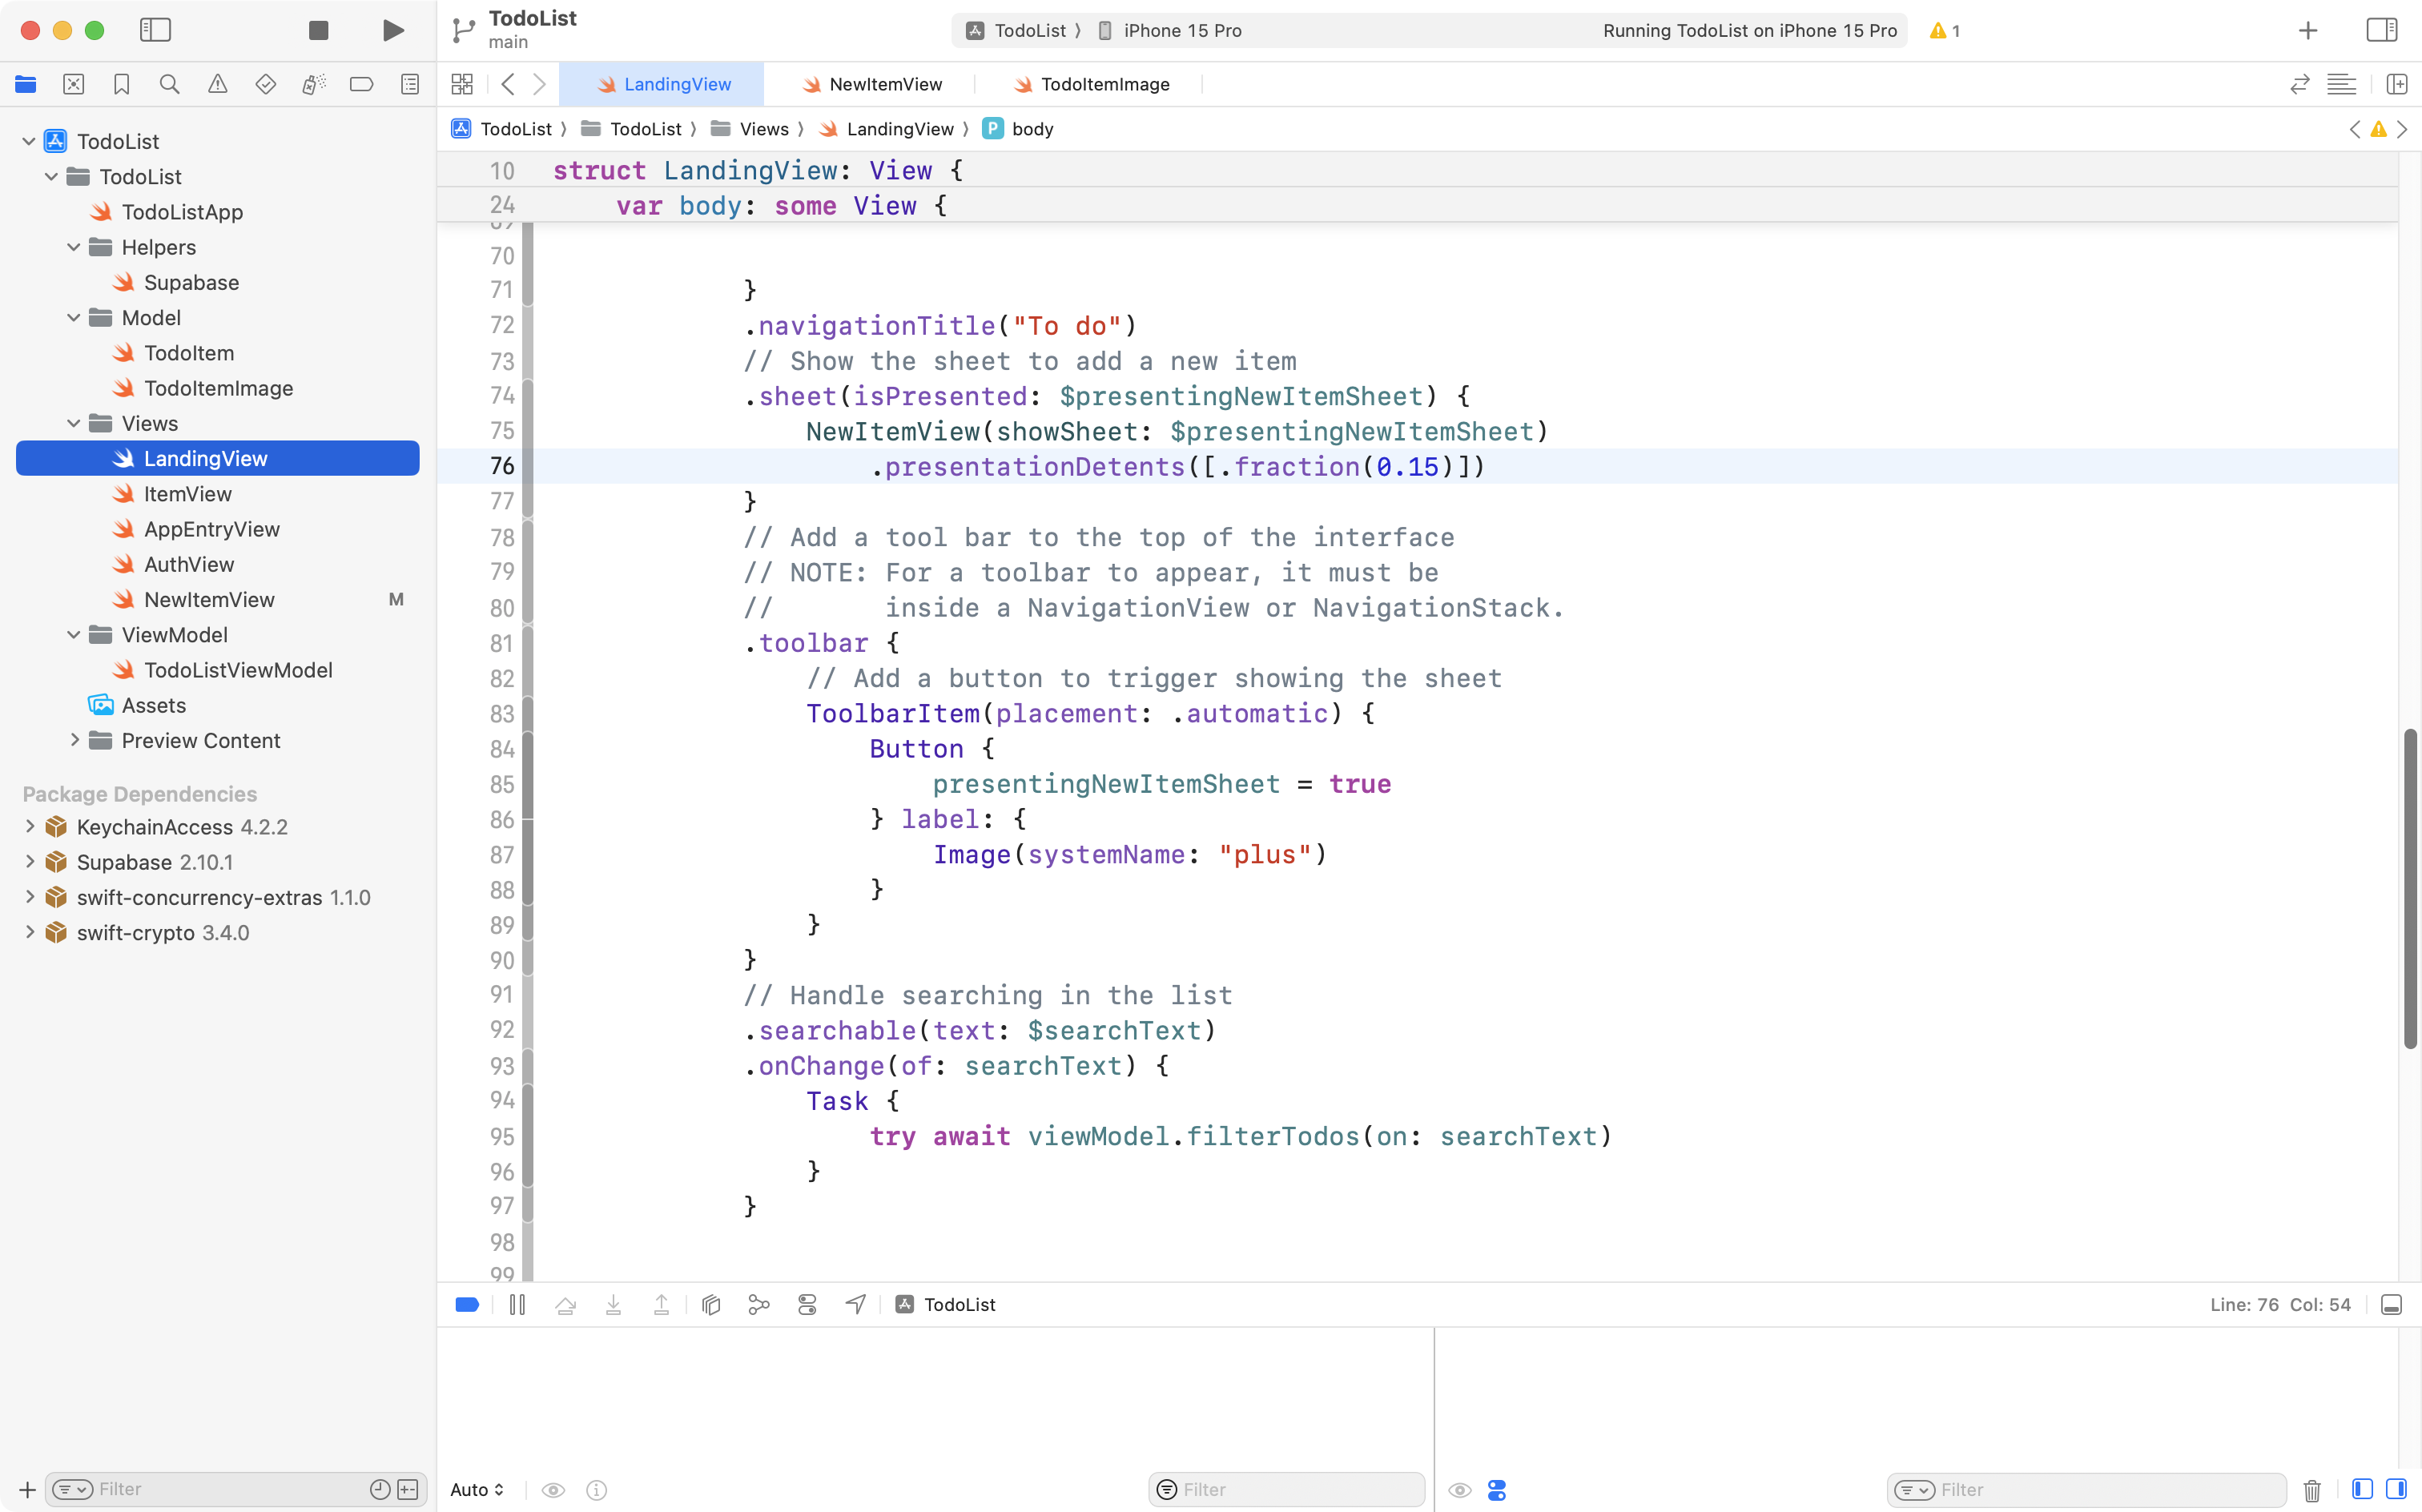
Task: Click the editor options minimap lines icon
Action: tap(2342, 84)
